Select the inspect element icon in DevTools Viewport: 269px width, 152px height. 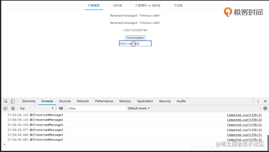point(6,101)
